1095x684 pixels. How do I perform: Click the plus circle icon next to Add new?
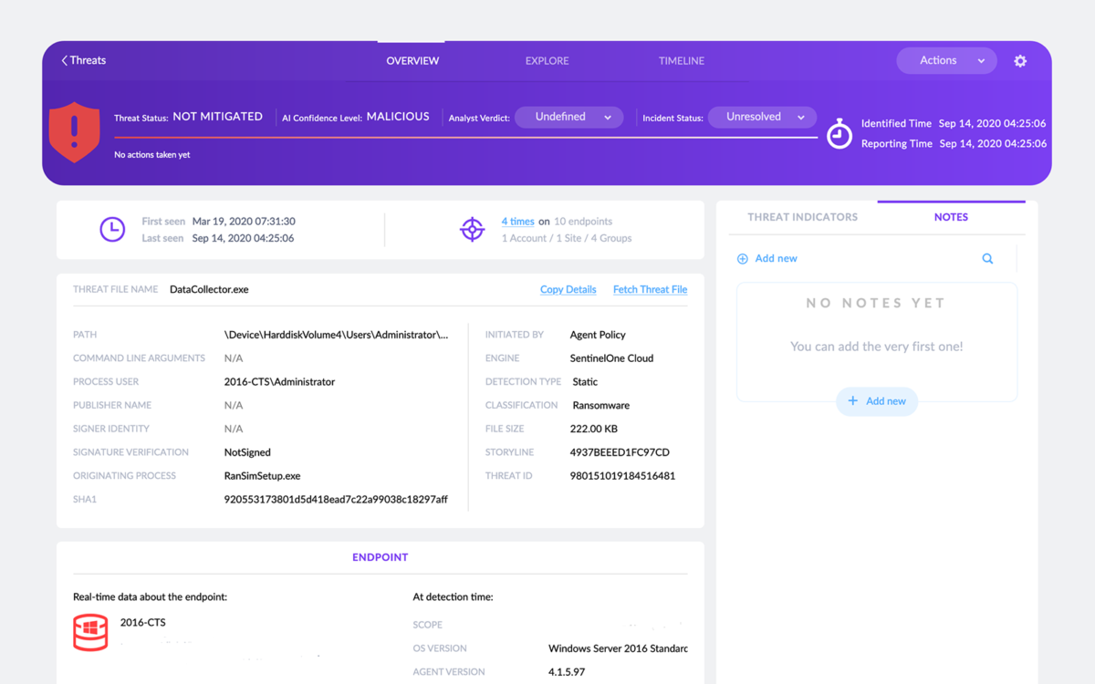pos(743,259)
